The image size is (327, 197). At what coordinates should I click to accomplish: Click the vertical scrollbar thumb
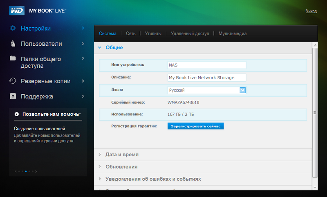pyautogui.click(x=315, y=113)
